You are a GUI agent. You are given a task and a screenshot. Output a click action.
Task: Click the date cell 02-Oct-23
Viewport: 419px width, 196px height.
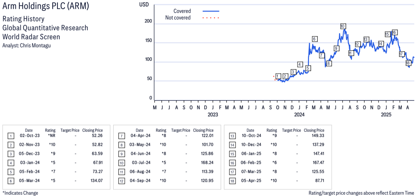(30, 136)
